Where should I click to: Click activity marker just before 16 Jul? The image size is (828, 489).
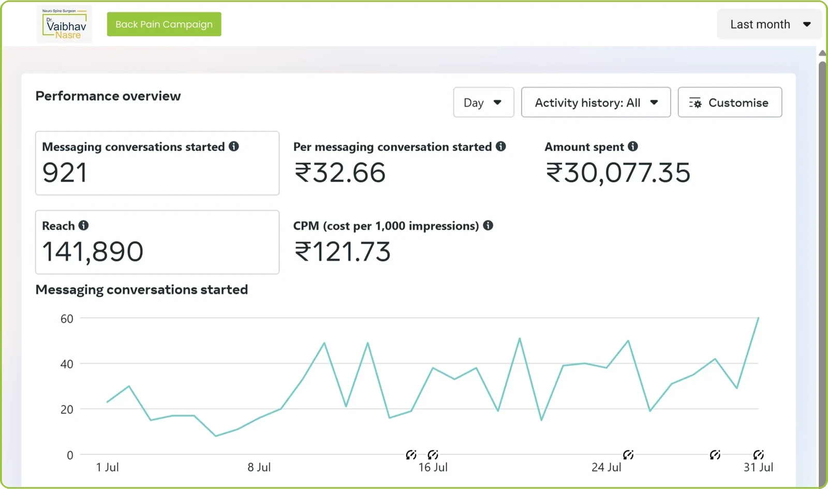pos(411,455)
